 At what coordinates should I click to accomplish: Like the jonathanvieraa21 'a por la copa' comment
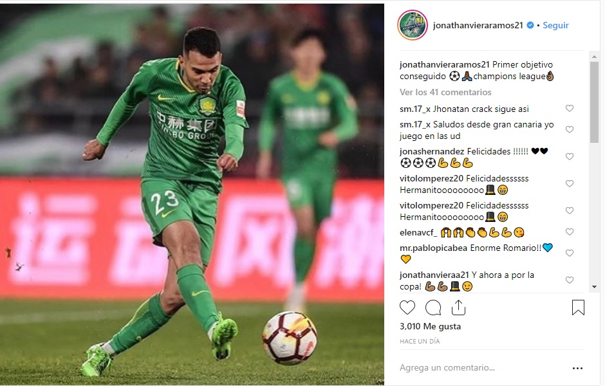570,280
